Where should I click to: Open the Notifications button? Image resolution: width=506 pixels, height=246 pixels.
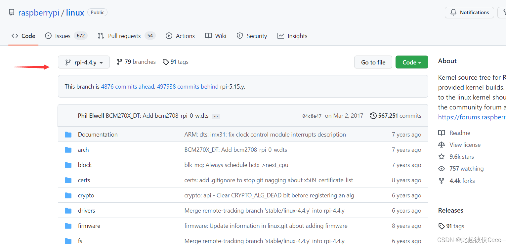point(469,13)
